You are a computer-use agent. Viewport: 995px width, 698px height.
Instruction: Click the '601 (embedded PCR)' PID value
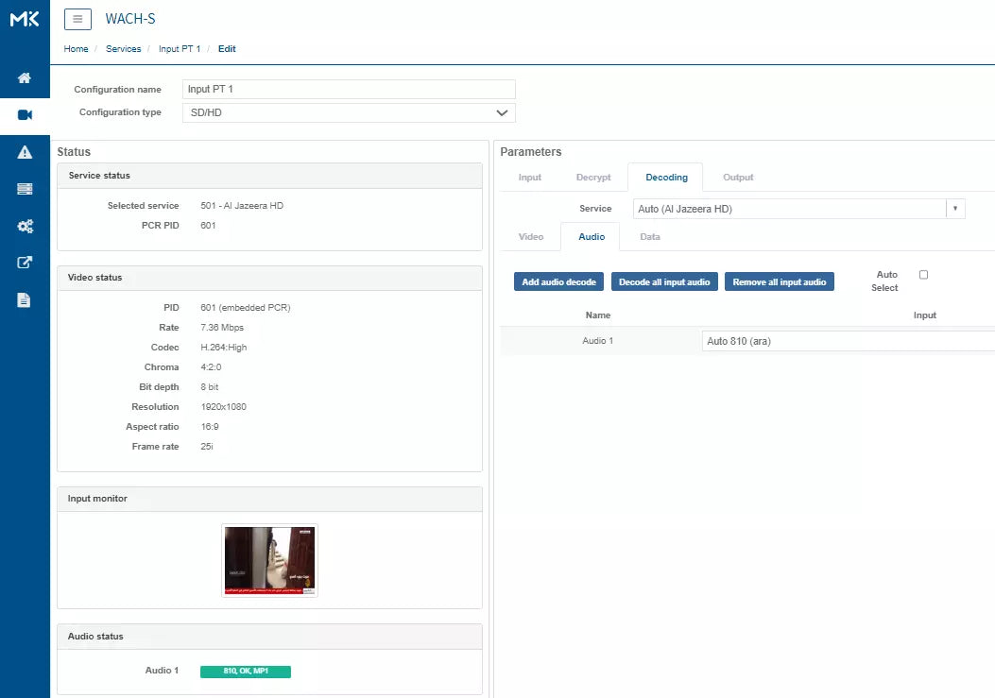246,308
